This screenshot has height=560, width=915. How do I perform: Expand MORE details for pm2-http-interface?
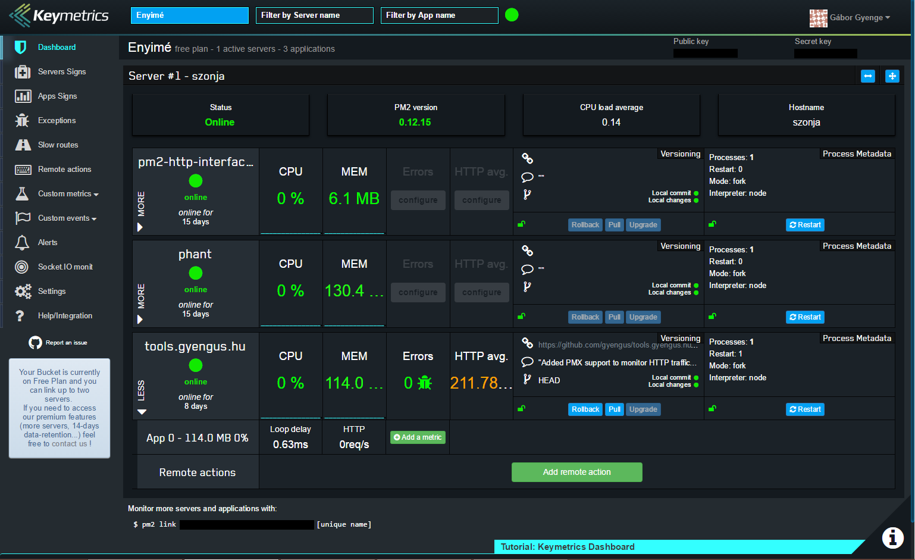(x=140, y=227)
